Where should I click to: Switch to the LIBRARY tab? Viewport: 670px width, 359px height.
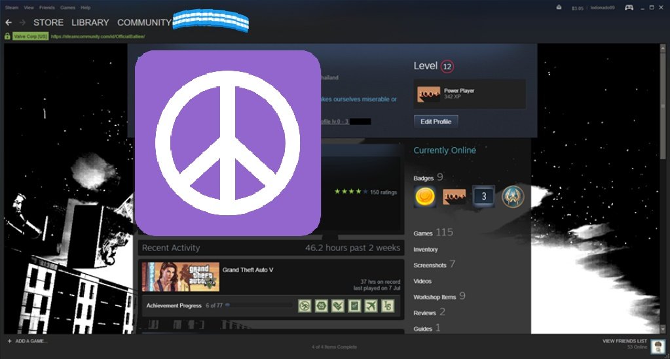tap(90, 23)
